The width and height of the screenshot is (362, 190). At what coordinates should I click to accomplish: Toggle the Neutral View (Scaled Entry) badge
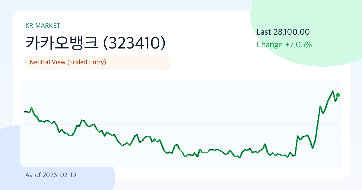point(97,62)
